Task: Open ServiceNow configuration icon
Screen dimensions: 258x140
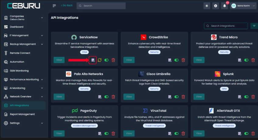Action: point(93,60)
